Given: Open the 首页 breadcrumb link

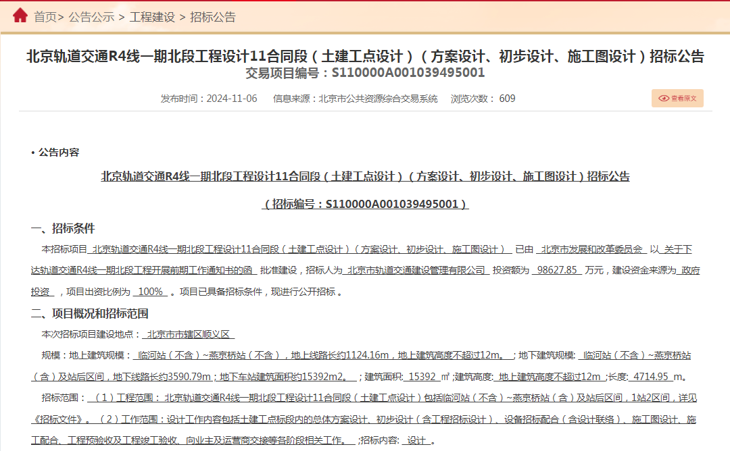Looking at the screenshot, I should click(45, 17).
